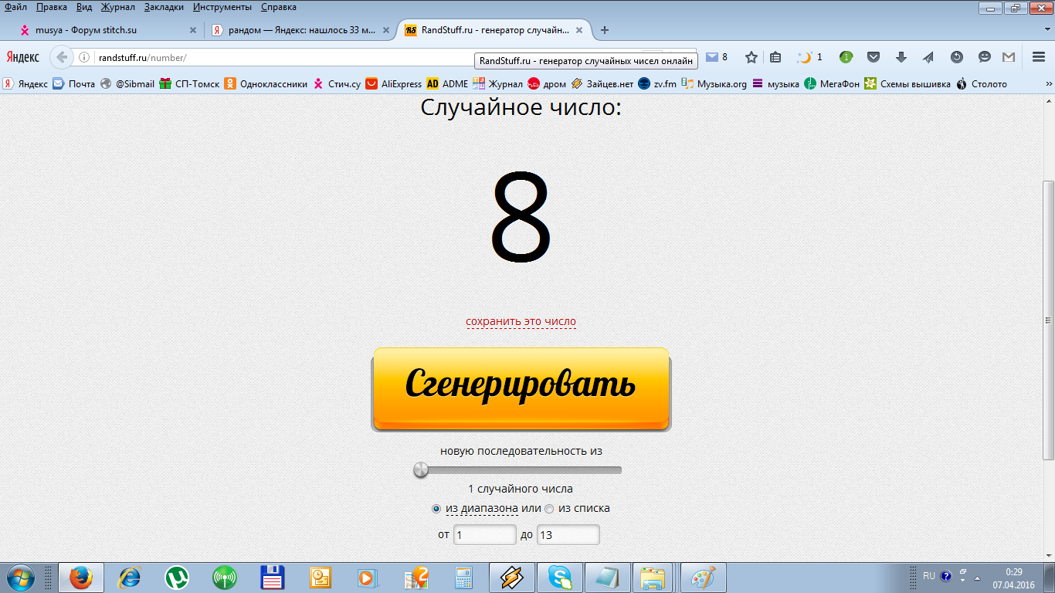Image resolution: width=1055 pixels, height=593 pixels.
Task: Launch uTorrent from the taskbar
Action: click(177, 578)
